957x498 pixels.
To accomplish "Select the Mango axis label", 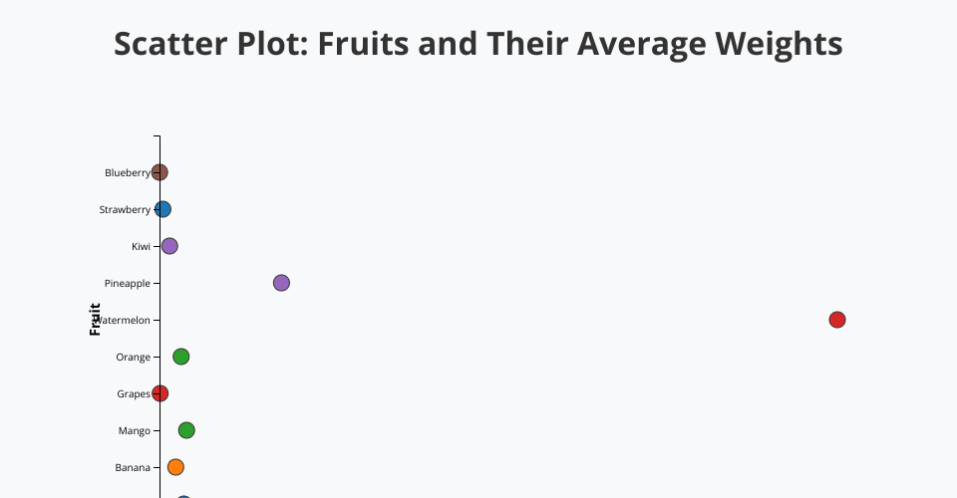I will (x=134, y=430).
